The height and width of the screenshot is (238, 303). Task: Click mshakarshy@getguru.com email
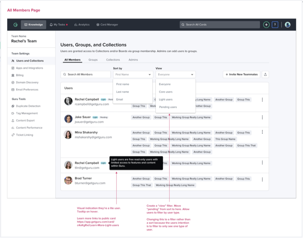click(93, 137)
